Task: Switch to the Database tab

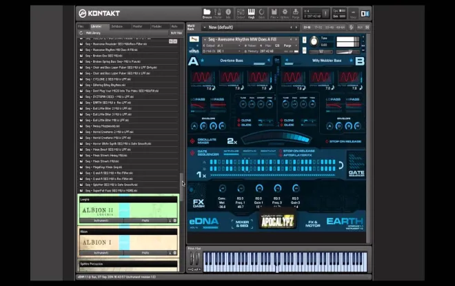Action: point(119,26)
